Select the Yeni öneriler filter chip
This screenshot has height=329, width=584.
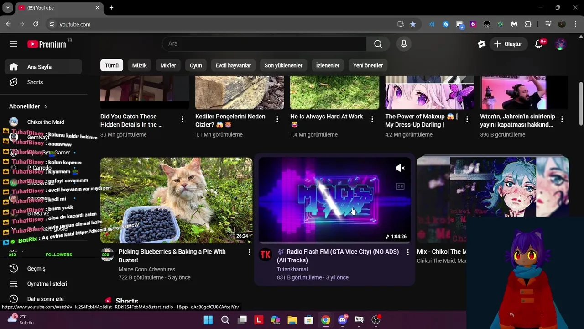click(x=368, y=65)
